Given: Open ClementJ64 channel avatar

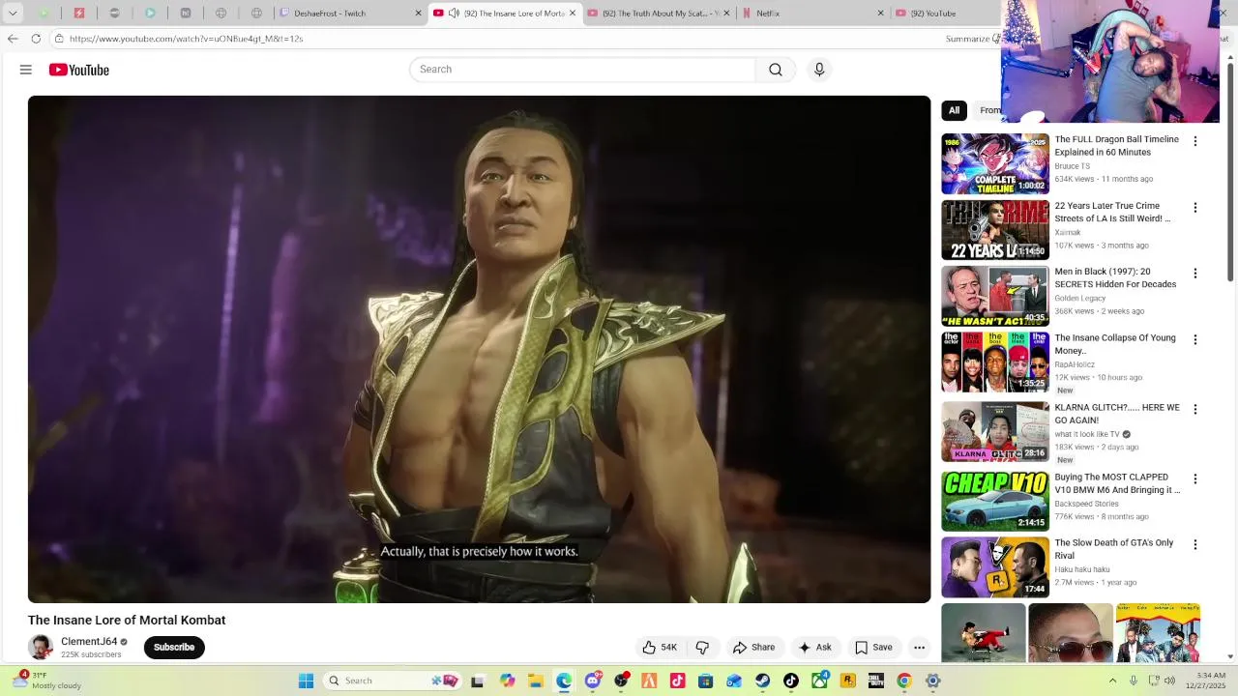Looking at the screenshot, I should coord(41,648).
